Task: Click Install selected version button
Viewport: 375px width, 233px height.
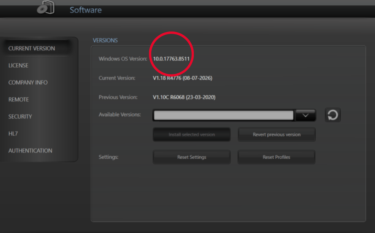Action: pyautogui.click(x=192, y=135)
